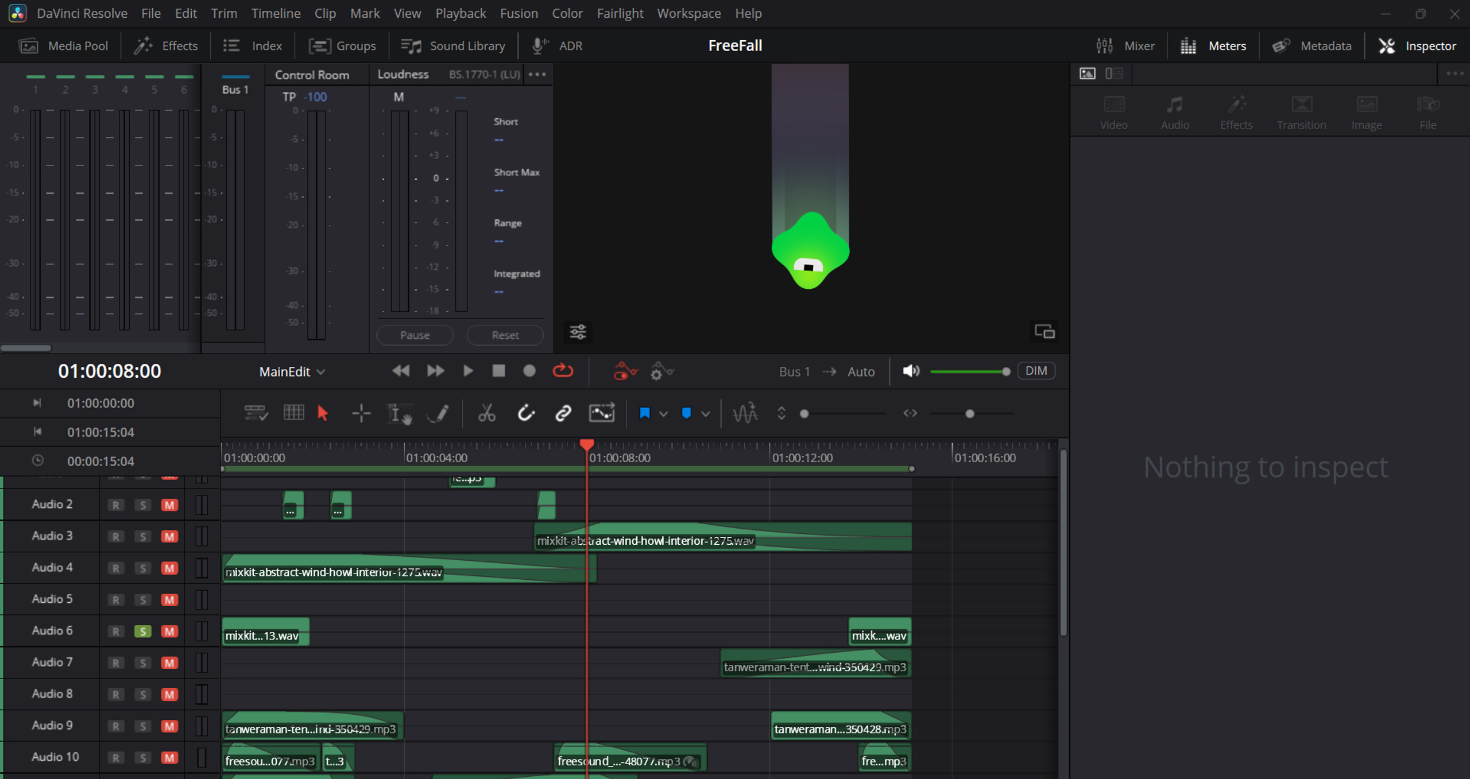The height and width of the screenshot is (779, 1470).
Task: Toggle the snapping magnet icon
Action: (525, 413)
